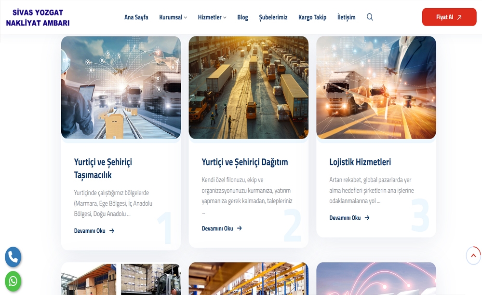Click arrow next to Taşımacılık's Devamını Oku

112,231
